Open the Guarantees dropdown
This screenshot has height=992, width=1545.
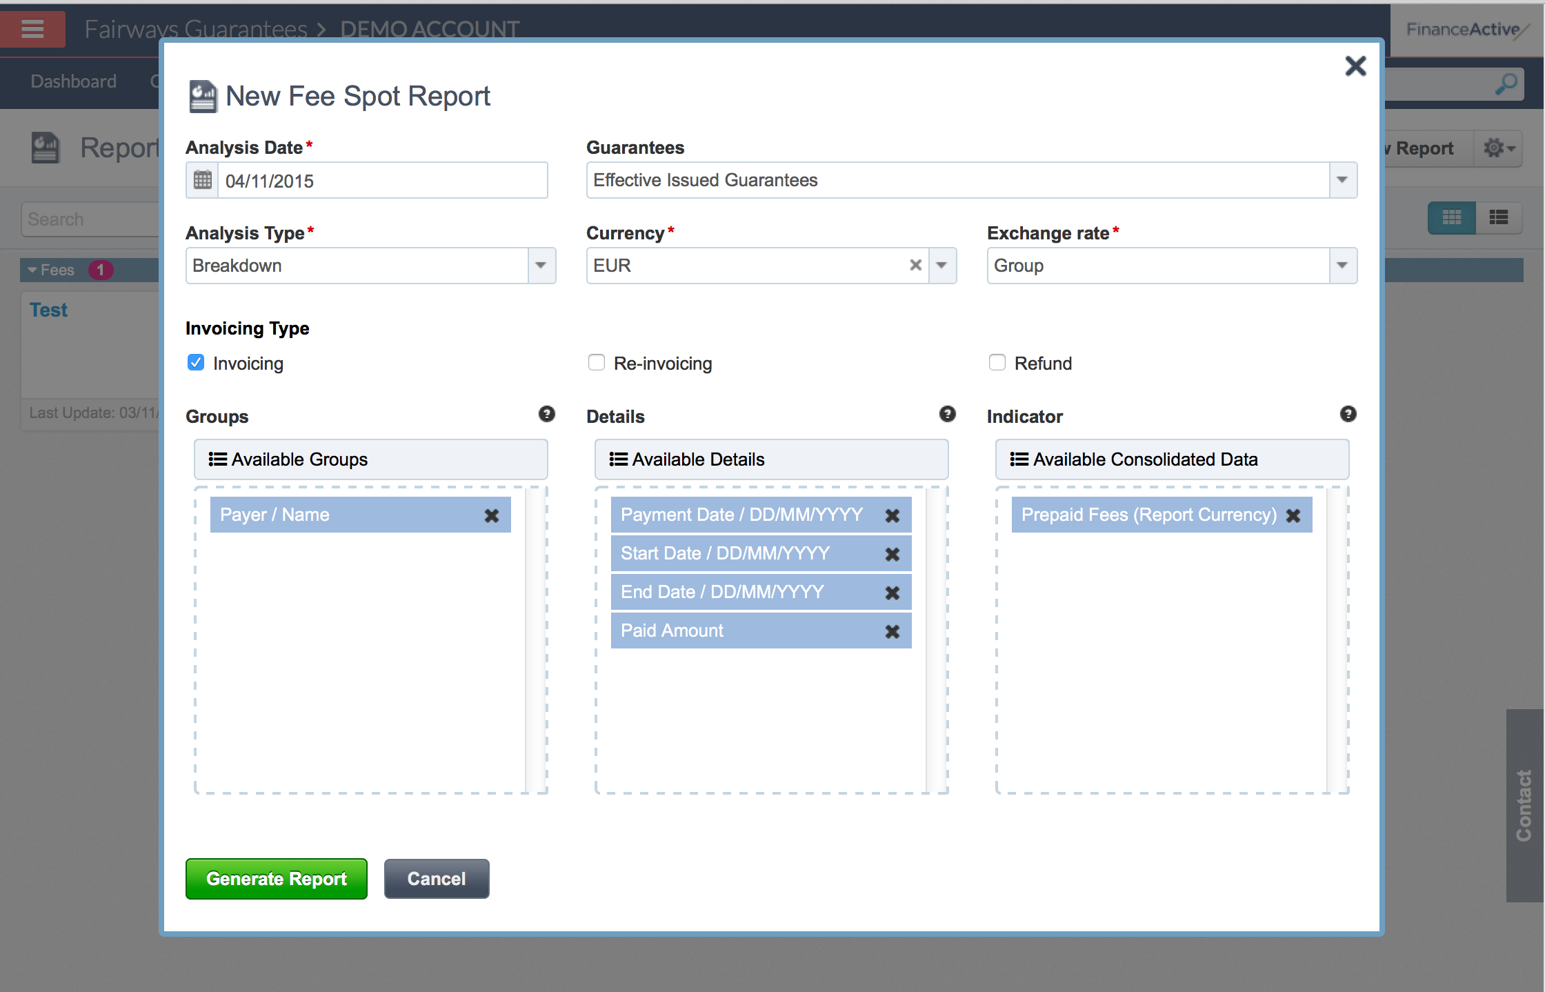tap(1342, 180)
